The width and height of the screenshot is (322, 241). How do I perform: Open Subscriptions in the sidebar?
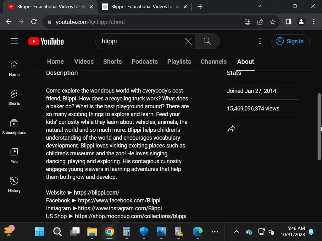[14, 127]
